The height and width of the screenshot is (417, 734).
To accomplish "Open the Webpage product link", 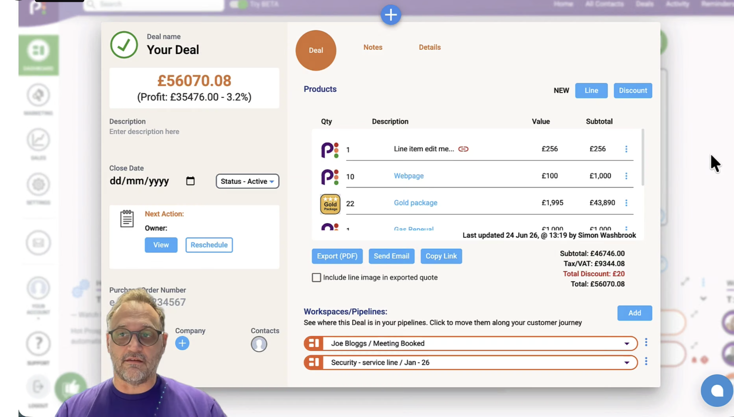I will coord(409,176).
